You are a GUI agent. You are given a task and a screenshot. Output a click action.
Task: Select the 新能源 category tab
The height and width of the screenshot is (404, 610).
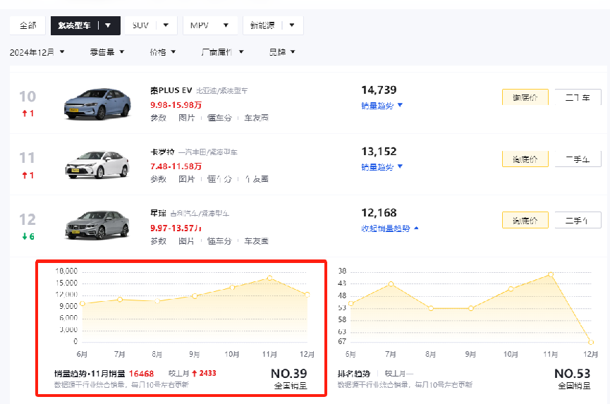pos(262,25)
